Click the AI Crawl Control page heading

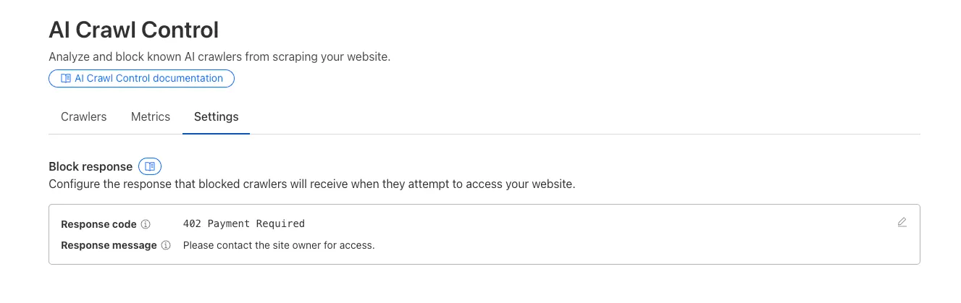point(133,30)
